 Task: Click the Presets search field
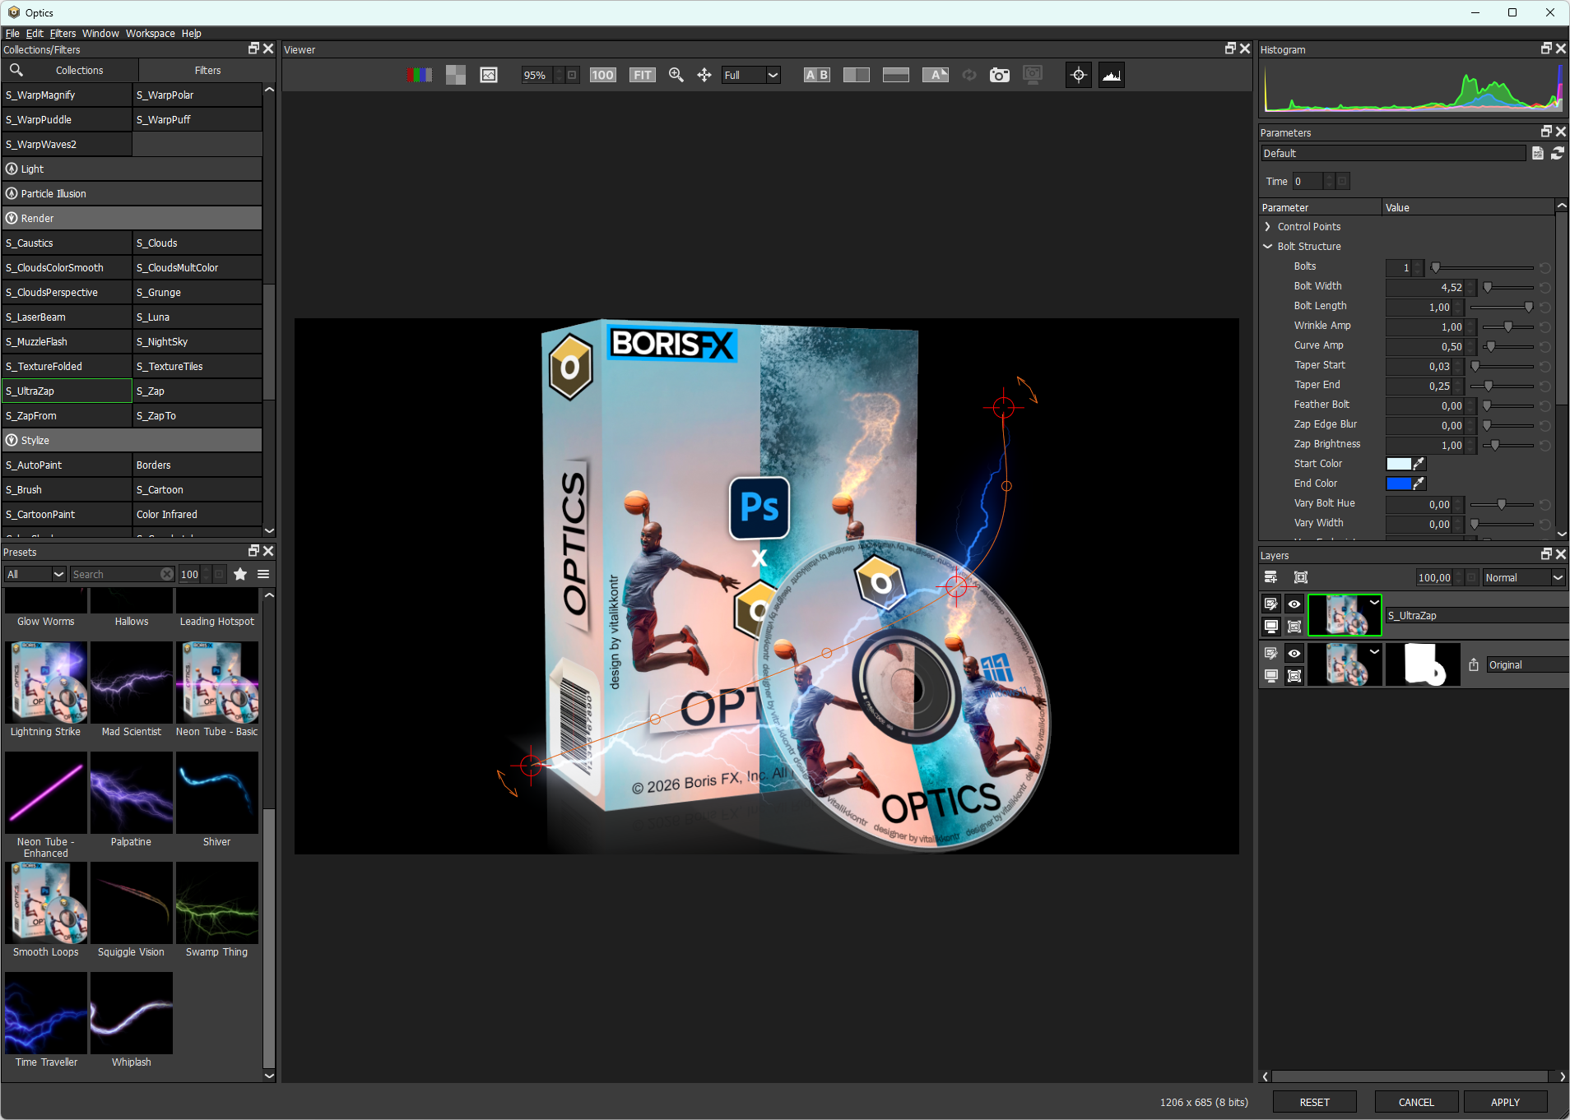[x=123, y=574]
